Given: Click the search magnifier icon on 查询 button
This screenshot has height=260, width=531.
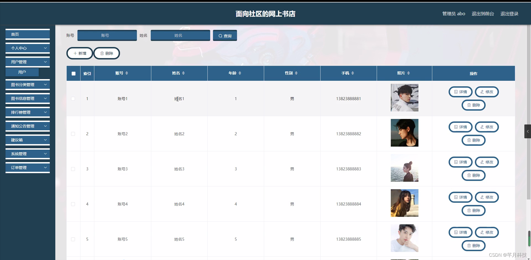Looking at the screenshot, I should 220,35.
